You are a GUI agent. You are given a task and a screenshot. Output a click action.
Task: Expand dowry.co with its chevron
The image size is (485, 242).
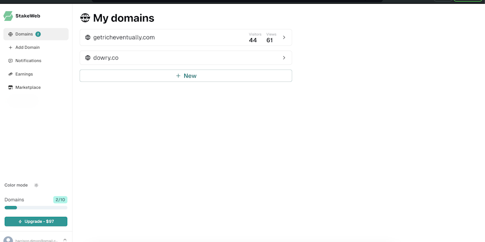pos(284,58)
